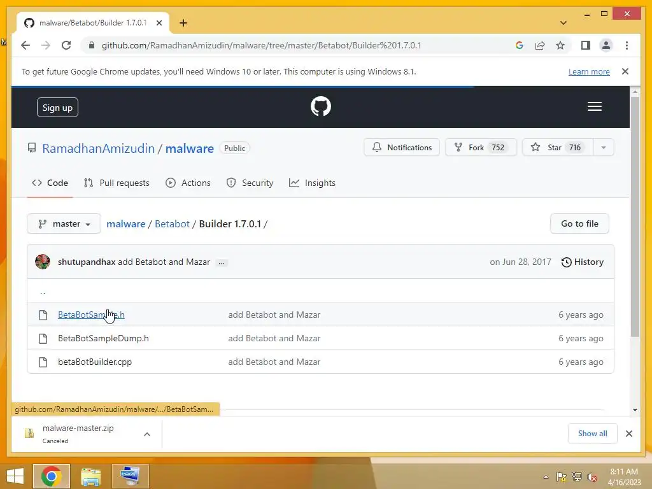The height and width of the screenshot is (489, 652).
Task: Open the Security tab
Action: [250, 183]
